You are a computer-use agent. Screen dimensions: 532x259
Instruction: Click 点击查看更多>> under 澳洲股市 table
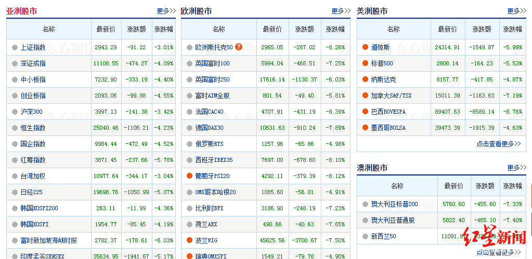(x=498, y=252)
